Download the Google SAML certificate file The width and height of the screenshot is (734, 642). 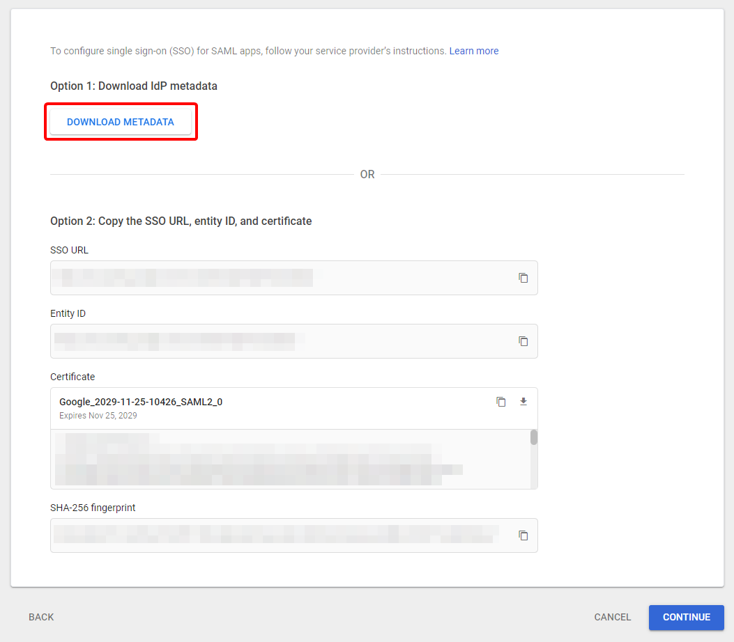click(523, 402)
